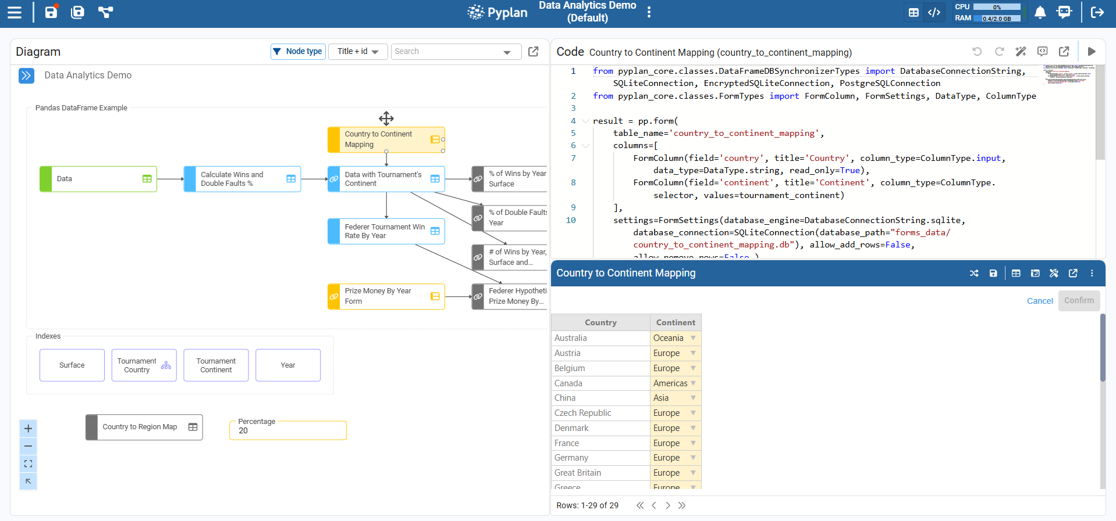Open the result panel three-dot menu
1116x521 pixels.
1092,273
